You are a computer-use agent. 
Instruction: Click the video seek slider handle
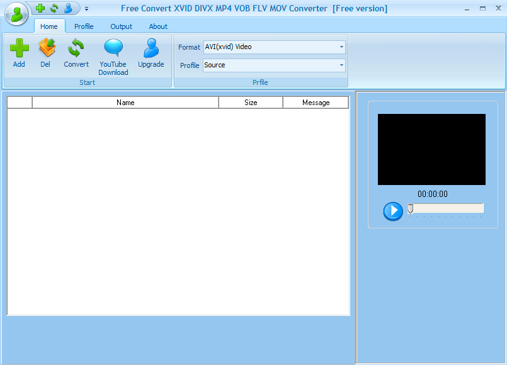[x=410, y=208]
